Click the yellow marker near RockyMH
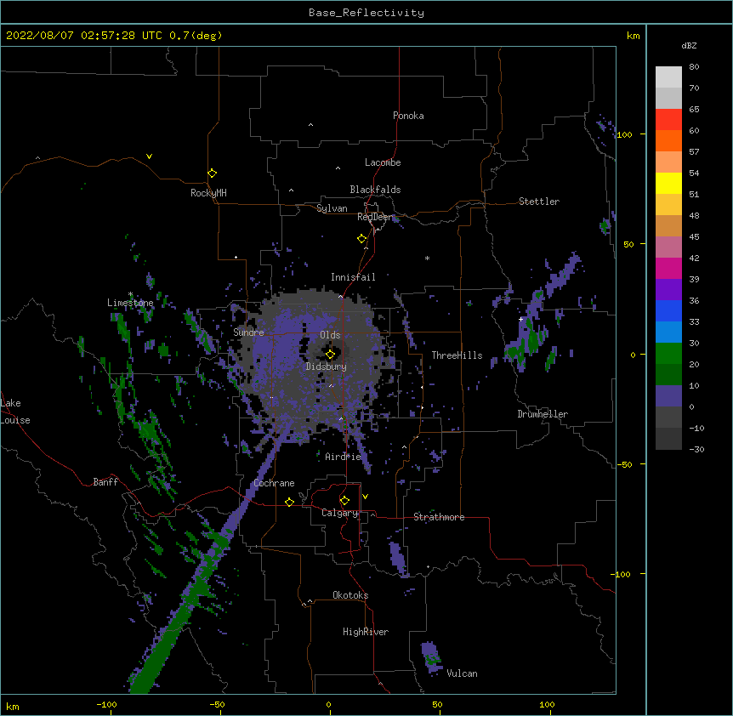Screen dimensions: 733x716 (x=212, y=173)
